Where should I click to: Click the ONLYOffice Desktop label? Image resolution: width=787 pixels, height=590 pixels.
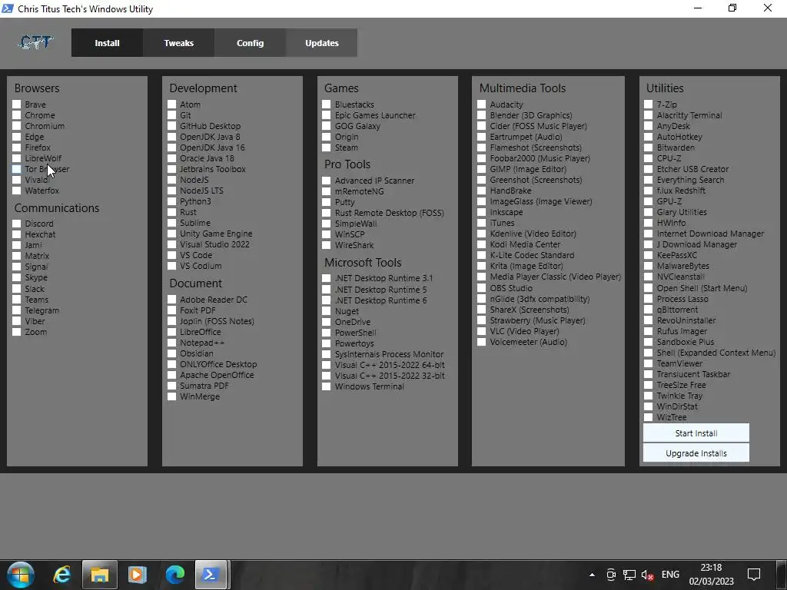218,364
